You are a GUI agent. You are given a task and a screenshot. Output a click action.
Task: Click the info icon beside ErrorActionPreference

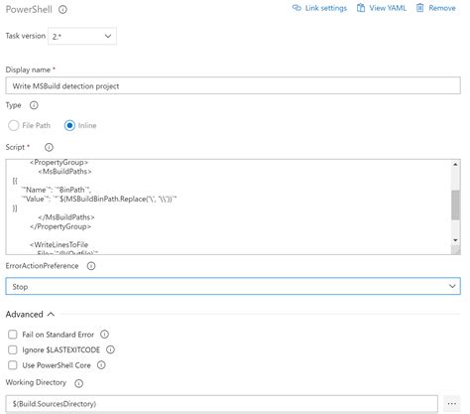point(91,266)
